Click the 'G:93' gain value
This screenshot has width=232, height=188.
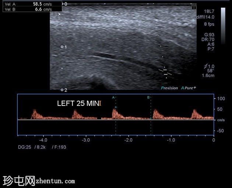[x=209, y=35]
